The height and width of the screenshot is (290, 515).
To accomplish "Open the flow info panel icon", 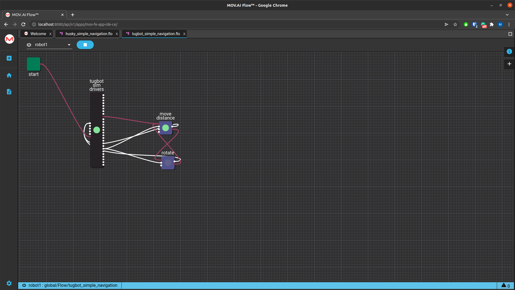I will (x=509, y=51).
